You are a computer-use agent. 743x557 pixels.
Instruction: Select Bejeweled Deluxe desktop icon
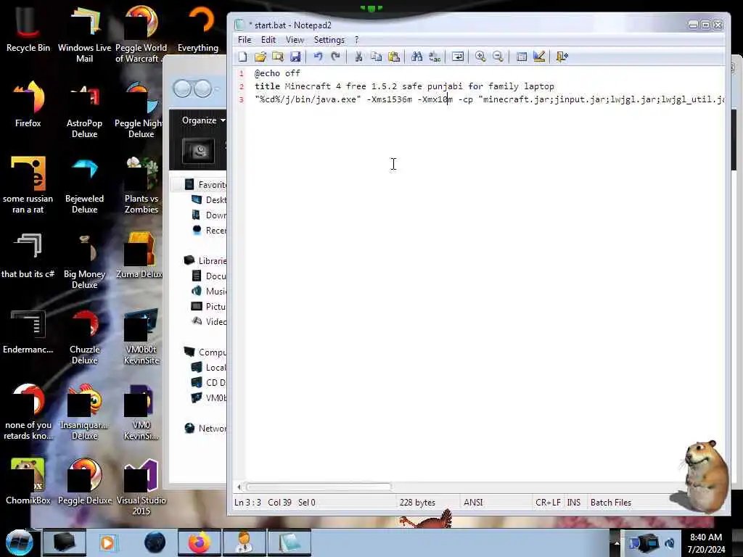click(84, 186)
